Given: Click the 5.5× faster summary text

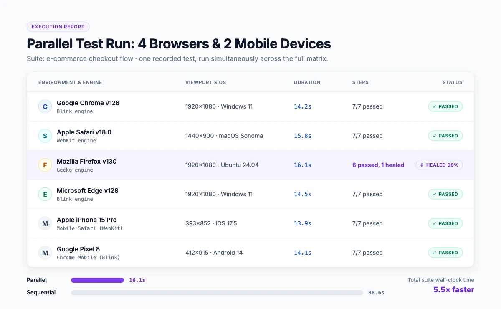Looking at the screenshot, I should (454, 289).
